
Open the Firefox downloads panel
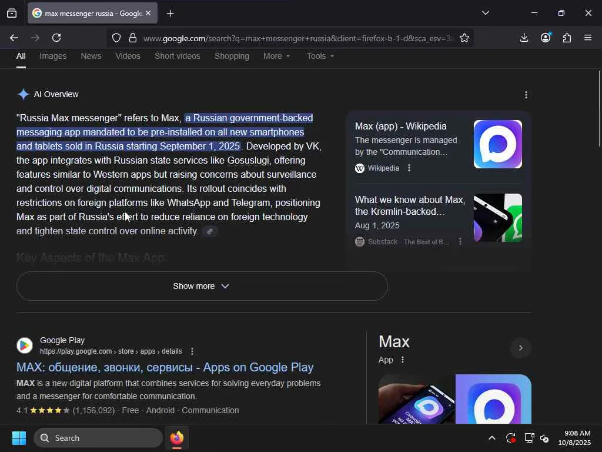(x=524, y=38)
